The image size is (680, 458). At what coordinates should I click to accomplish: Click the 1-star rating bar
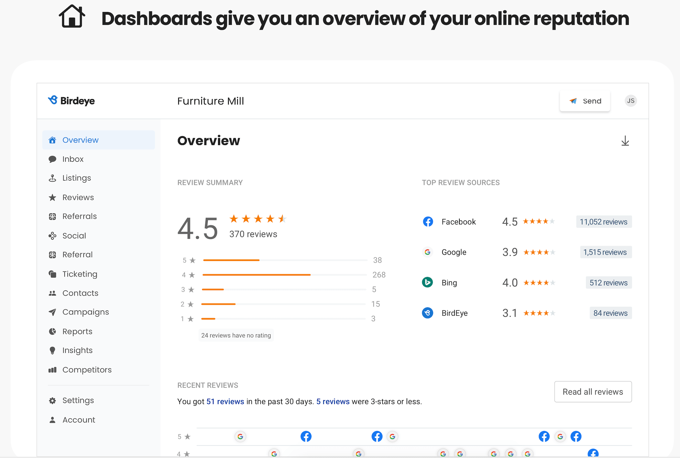click(283, 319)
